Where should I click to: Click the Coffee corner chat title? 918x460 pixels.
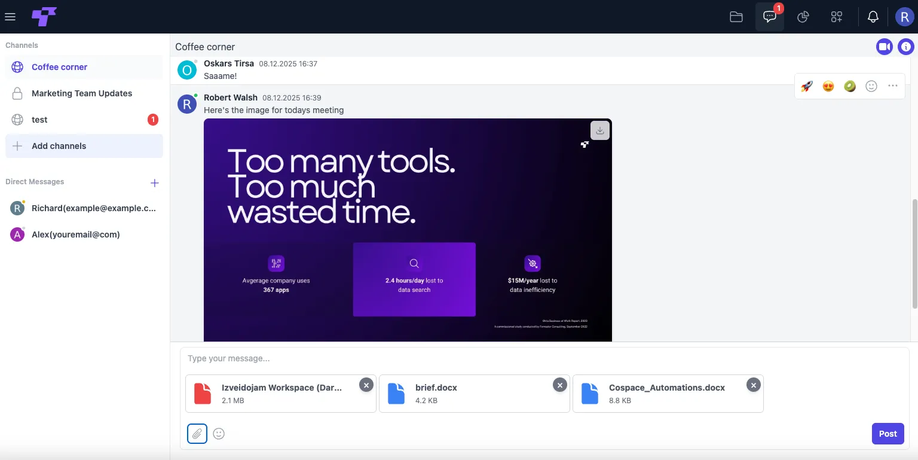pos(205,47)
